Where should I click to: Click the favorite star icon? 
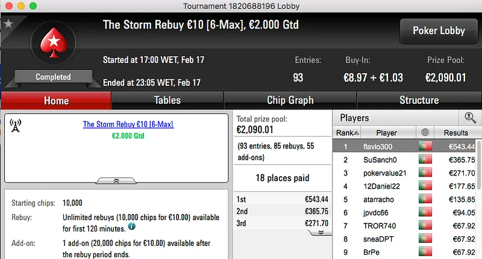(x=8, y=23)
